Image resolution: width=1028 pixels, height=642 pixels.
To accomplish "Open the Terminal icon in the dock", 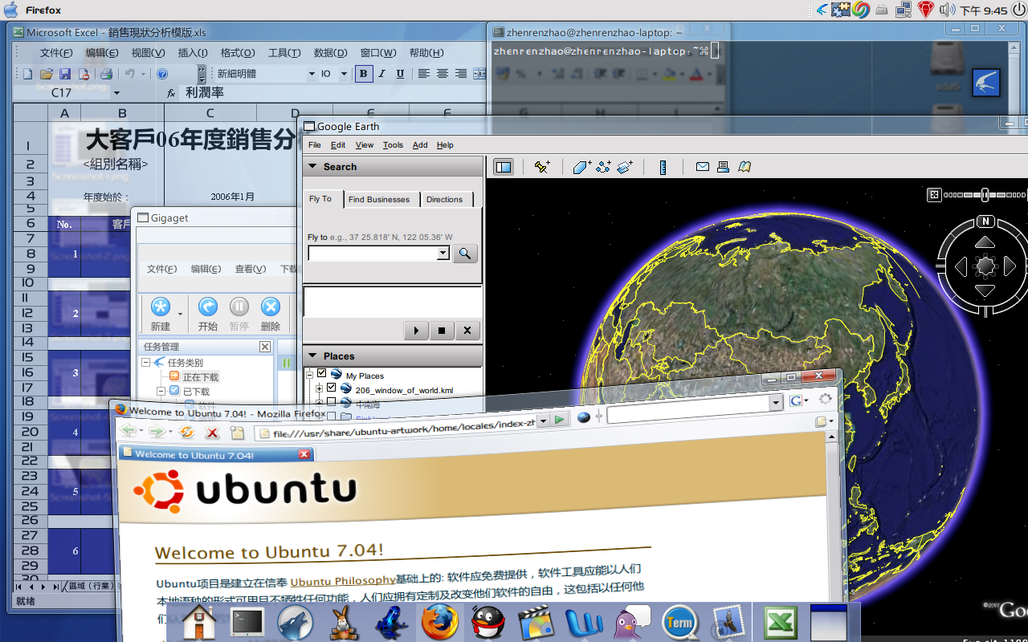I will 247,623.
